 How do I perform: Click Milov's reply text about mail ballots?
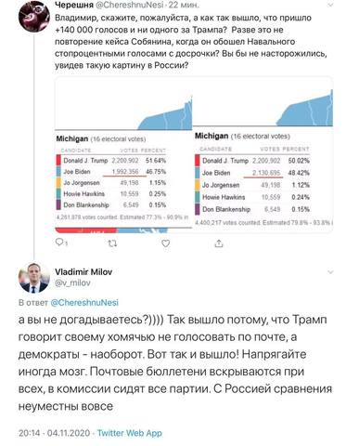(x=175, y=362)
